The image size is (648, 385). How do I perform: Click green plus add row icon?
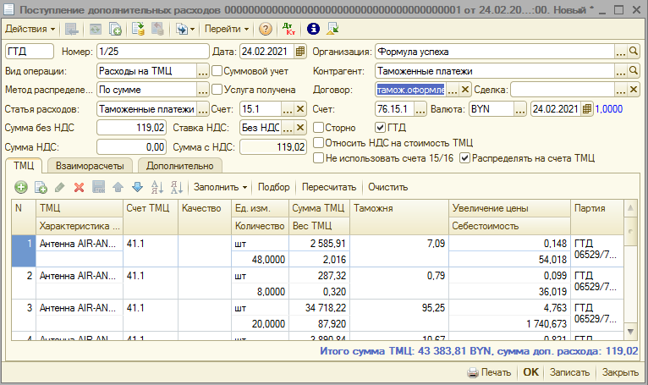click(x=21, y=187)
